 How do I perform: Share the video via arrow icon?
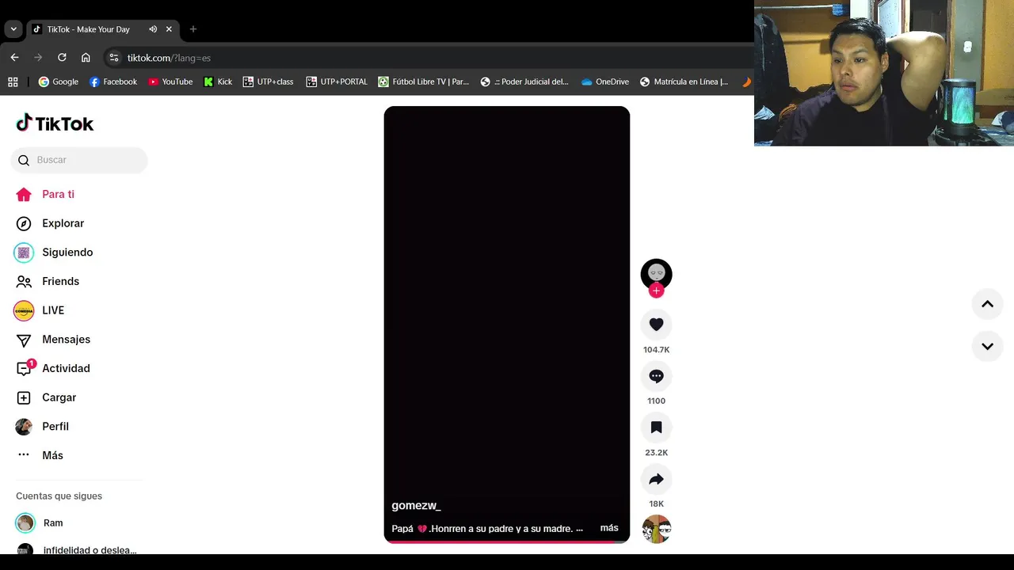[656, 479]
